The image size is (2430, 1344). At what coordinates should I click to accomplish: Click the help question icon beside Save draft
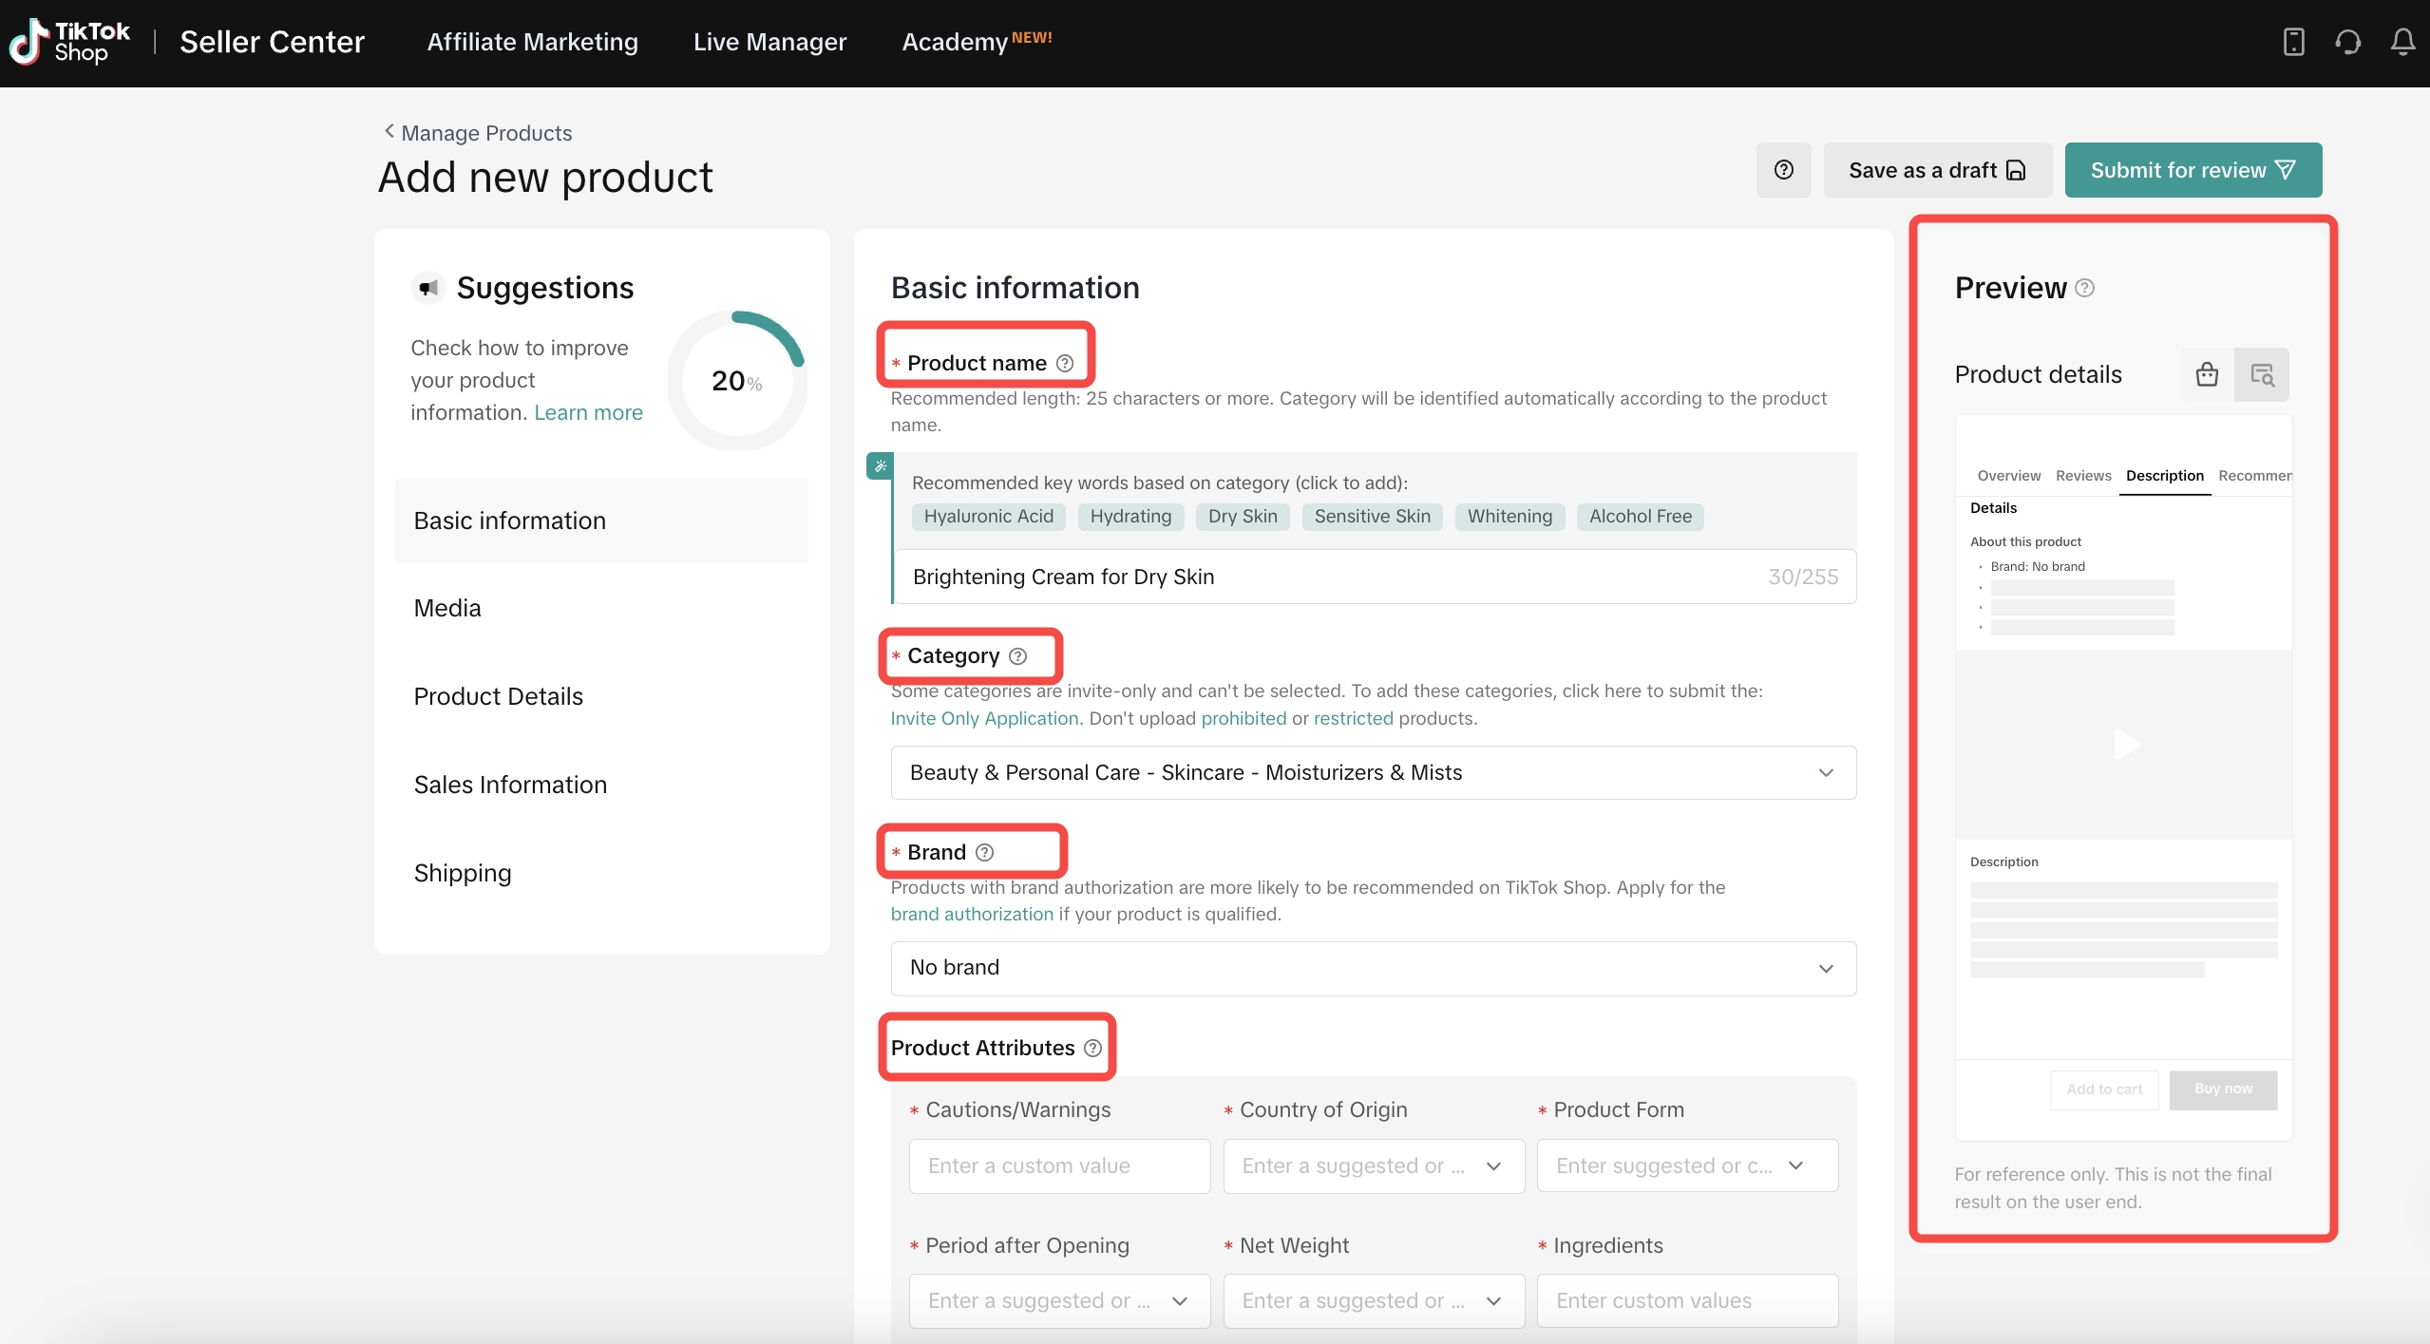[x=1783, y=170]
